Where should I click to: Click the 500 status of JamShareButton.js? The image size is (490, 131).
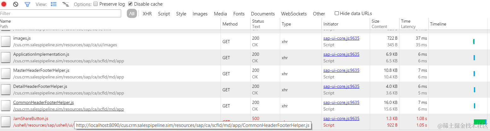tap(256, 118)
